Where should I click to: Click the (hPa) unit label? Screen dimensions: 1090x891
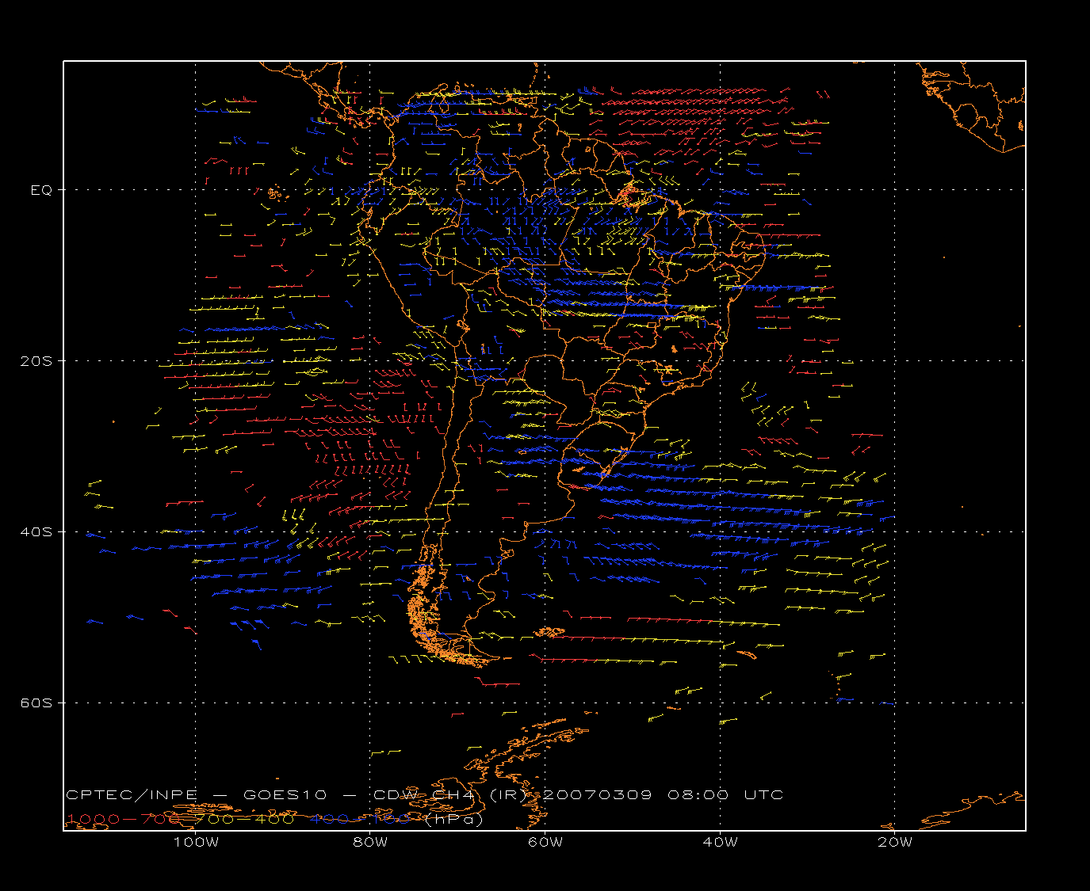point(453,819)
